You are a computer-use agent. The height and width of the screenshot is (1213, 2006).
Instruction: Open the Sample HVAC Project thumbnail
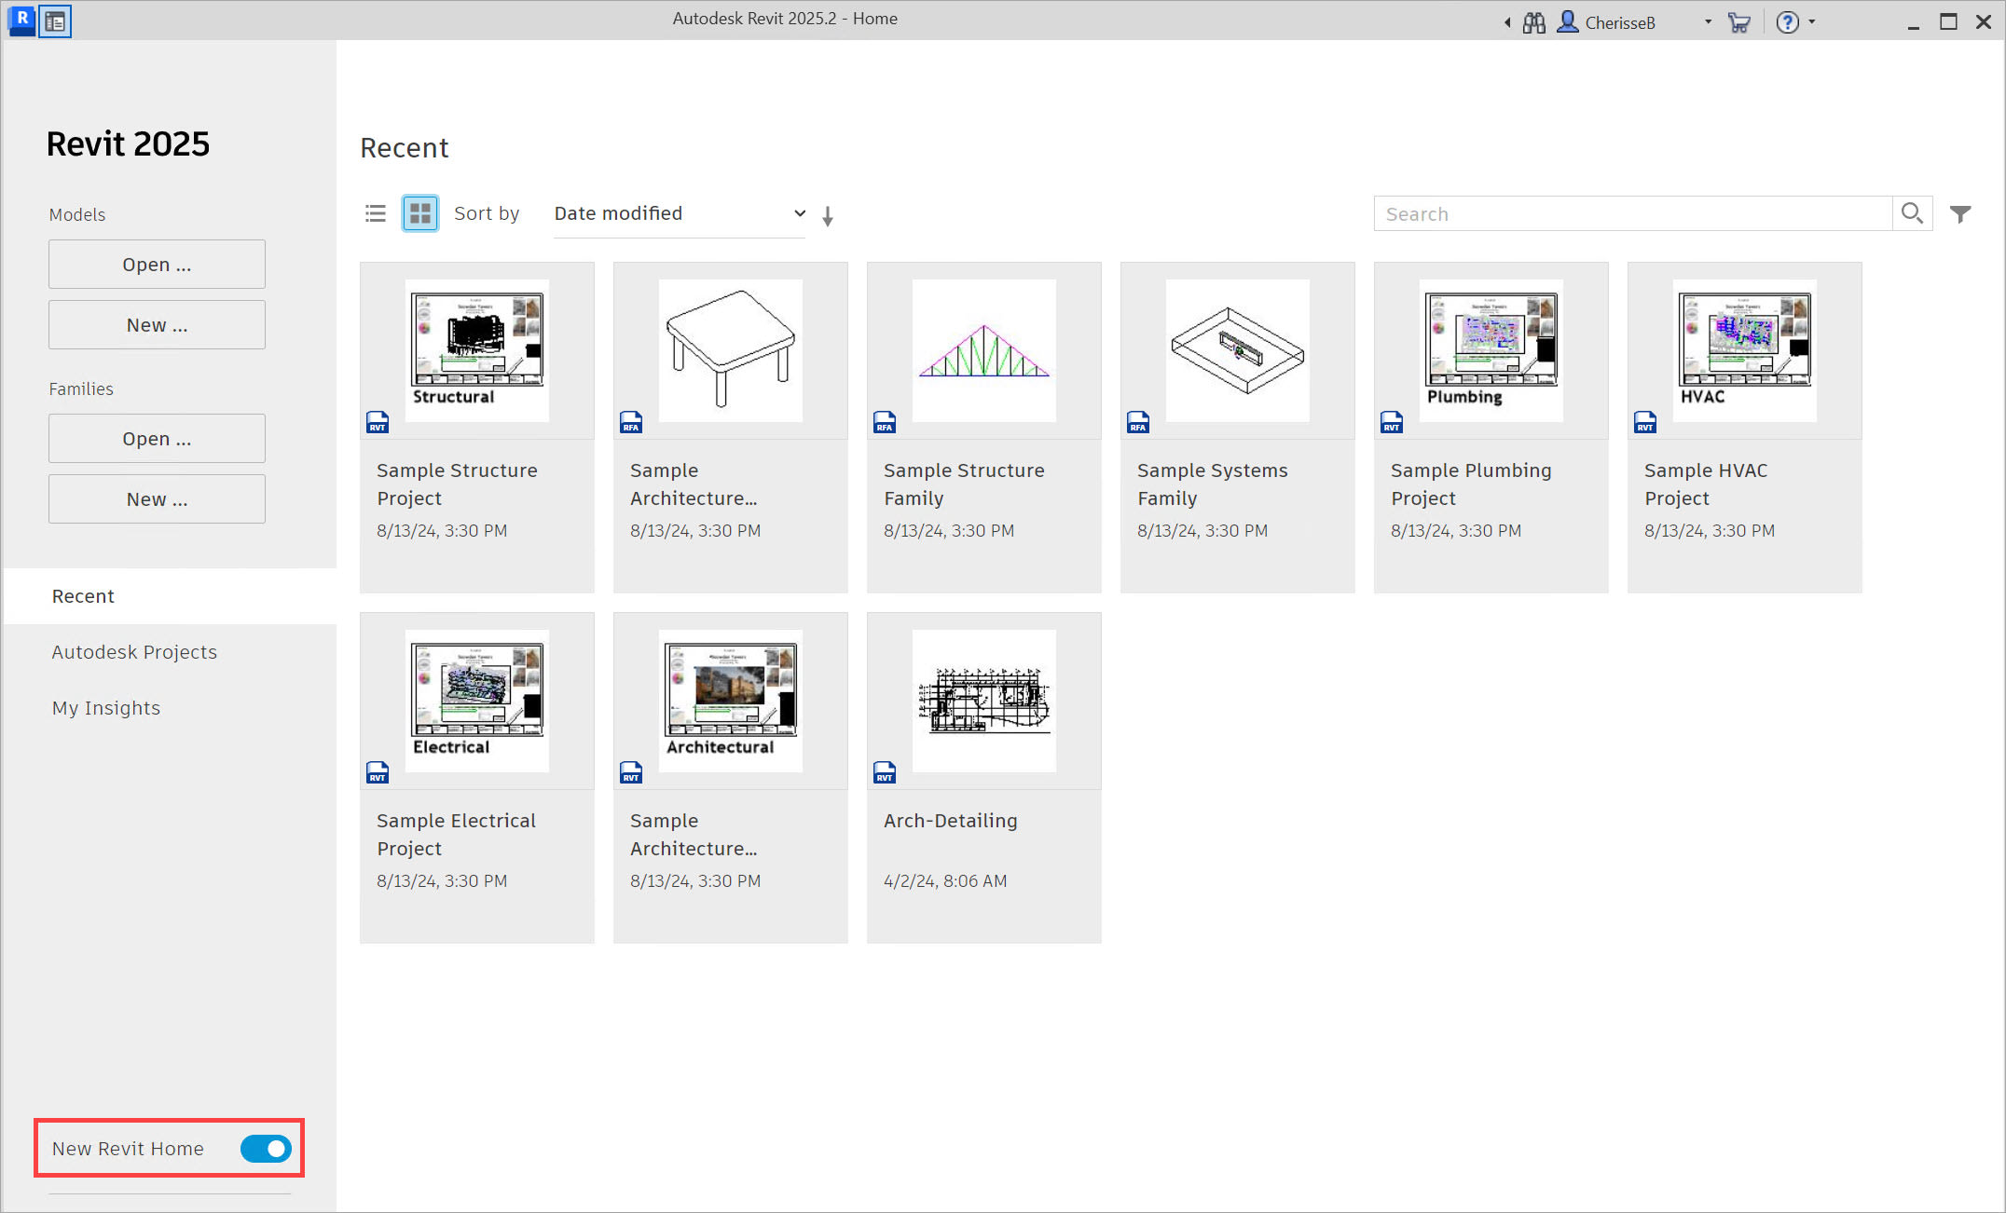tap(1744, 350)
